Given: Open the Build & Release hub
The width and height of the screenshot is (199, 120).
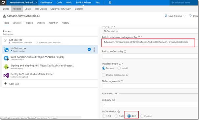Looking at the screenshot, I should click(83, 3).
